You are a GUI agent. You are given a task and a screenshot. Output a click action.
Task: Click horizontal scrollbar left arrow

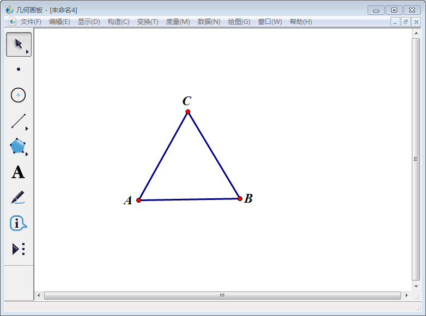[39, 295]
